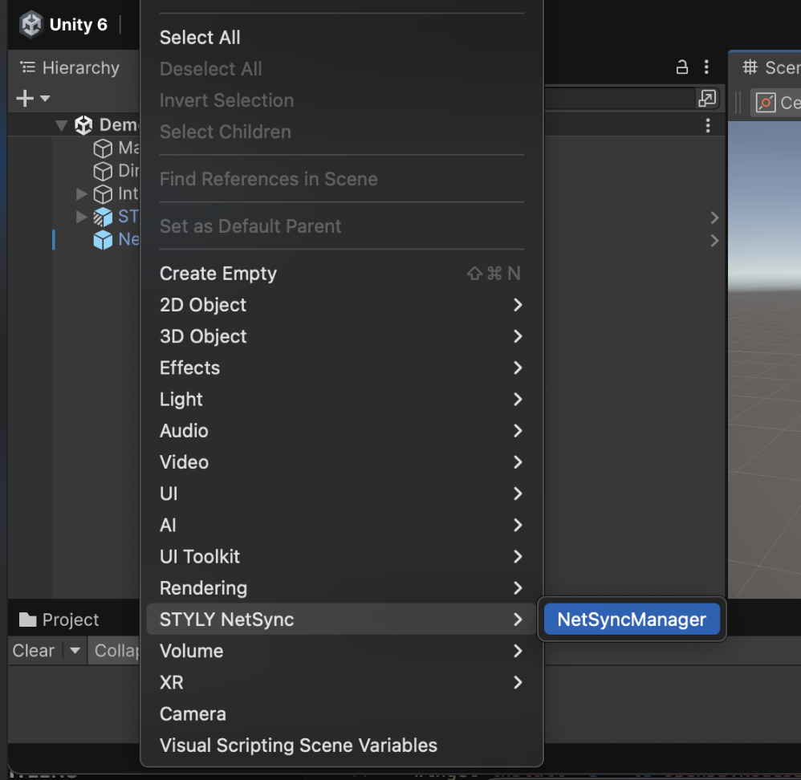The width and height of the screenshot is (801, 780).
Task: Open the Clear button dropdown arrow
Action: pos(75,650)
